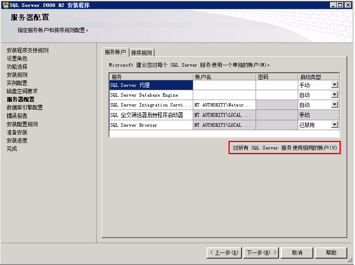The image size is (355, 265).
Task: Click password field for SQL Server Database Engine
Action: [277, 95]
